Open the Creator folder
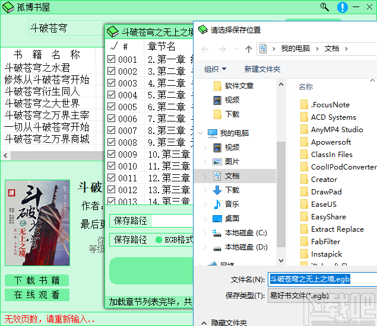The width and height of the screenshot is (377, 326). pos(319,180)
